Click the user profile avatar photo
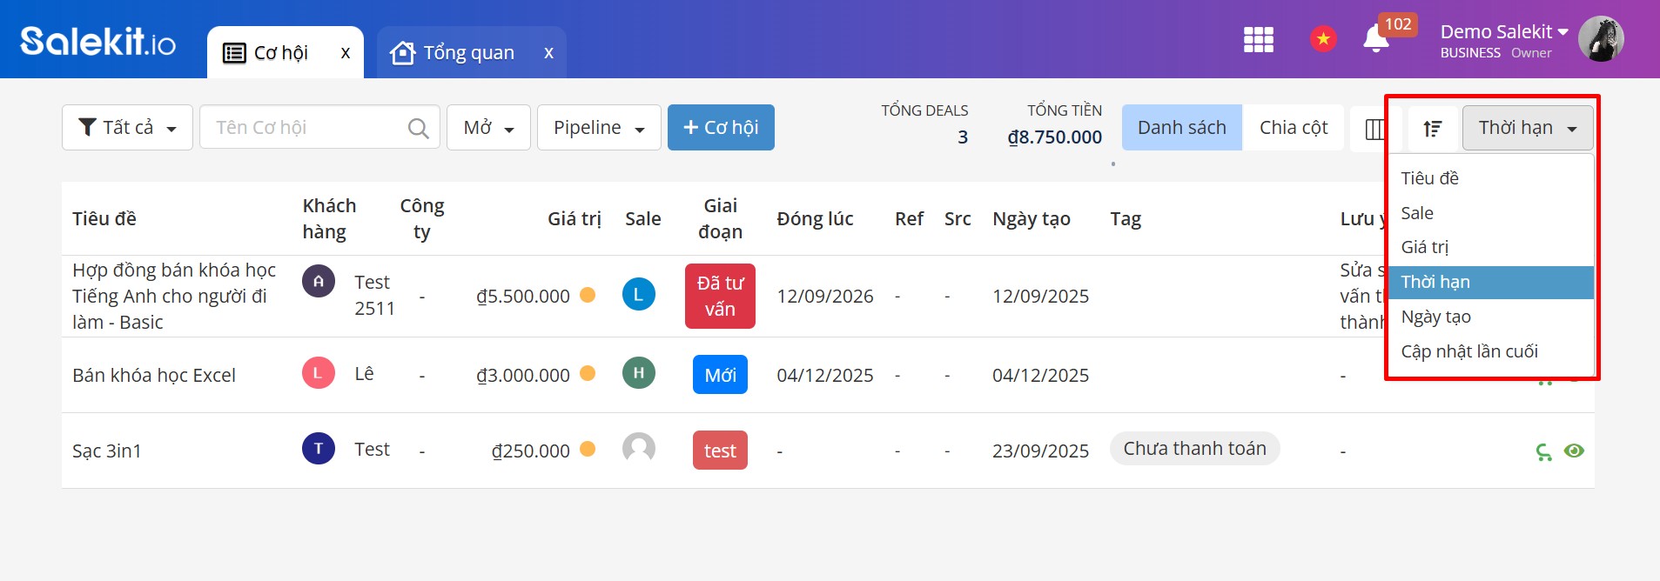 point(1600,39)
